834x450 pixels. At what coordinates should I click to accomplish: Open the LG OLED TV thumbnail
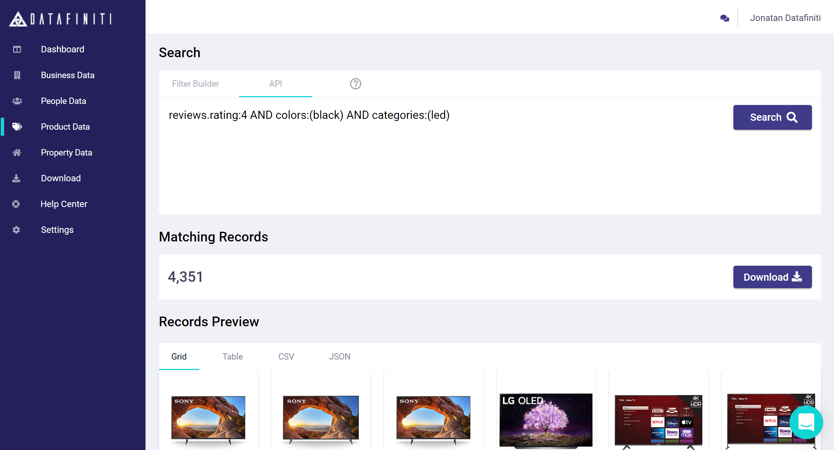point(546,420)
